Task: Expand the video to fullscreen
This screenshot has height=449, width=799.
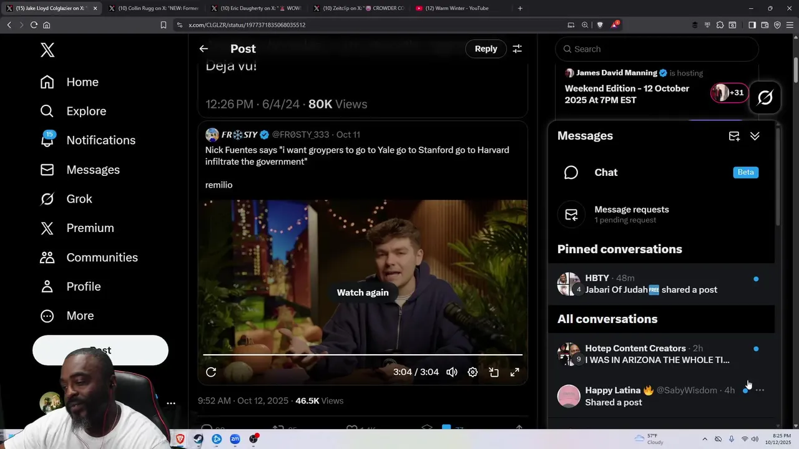Action: [515, 372]
